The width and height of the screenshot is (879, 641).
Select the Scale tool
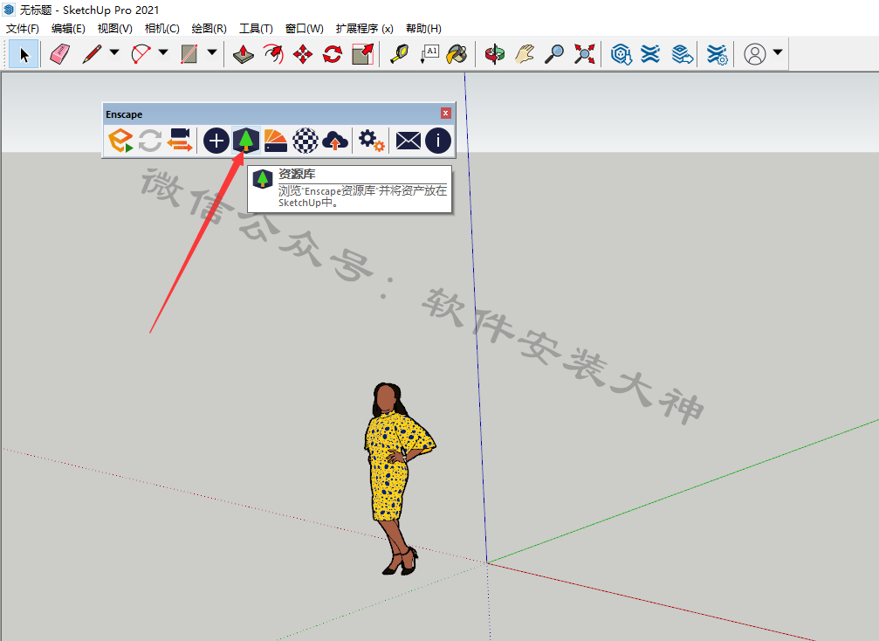tap(363, 54)
